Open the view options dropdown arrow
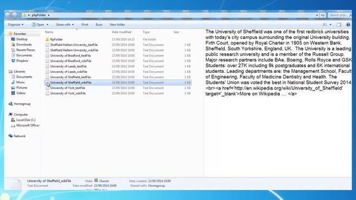The image size is (356, 200). point(330,24)
